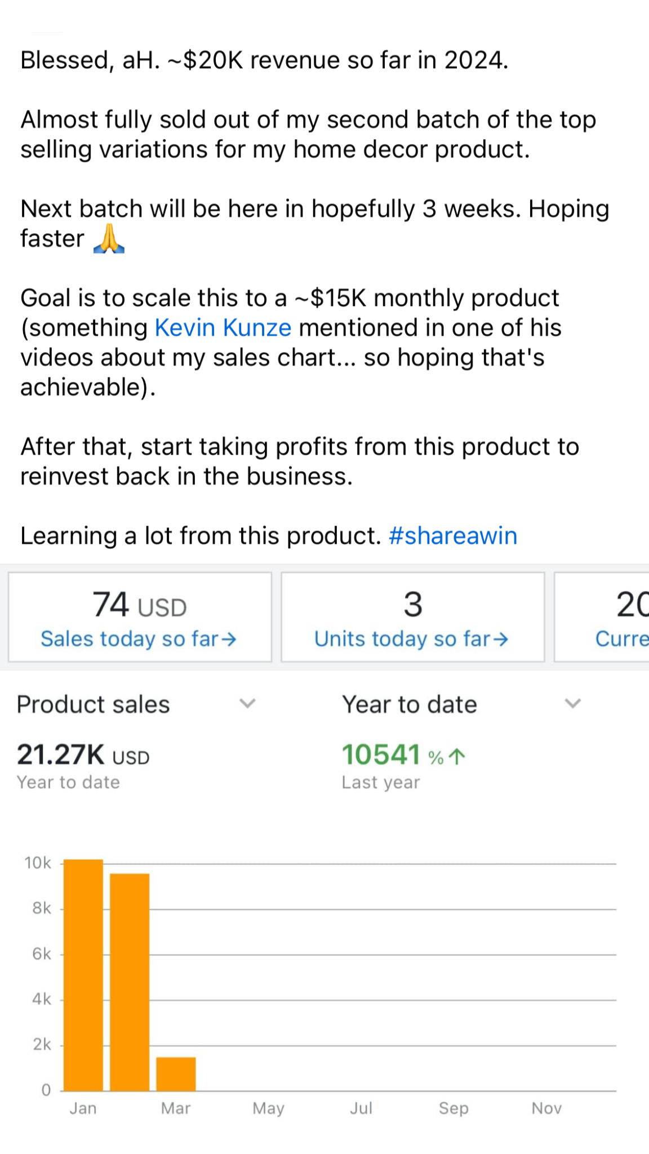The image size is (649, 1154).
Task: Click the January sales bar
Action: click(83, 975)
